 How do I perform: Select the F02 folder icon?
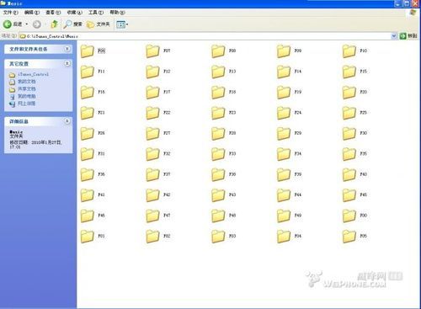(x=152, y=237)
